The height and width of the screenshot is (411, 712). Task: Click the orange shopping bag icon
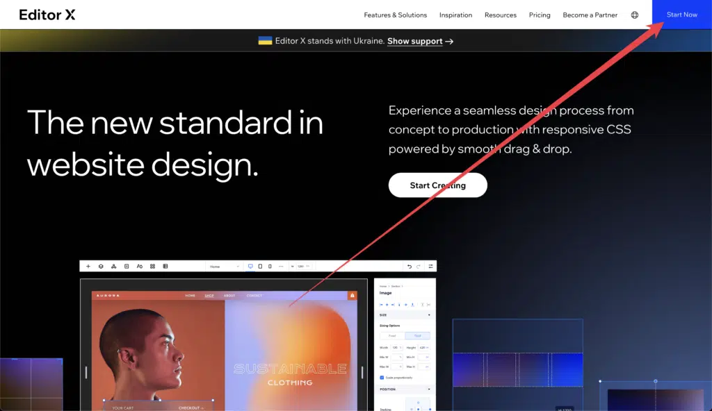click(352, 295)
